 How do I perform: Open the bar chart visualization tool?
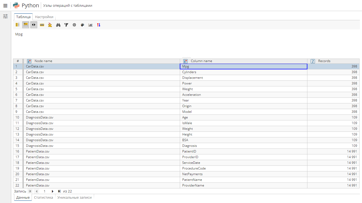pos(90,25)
